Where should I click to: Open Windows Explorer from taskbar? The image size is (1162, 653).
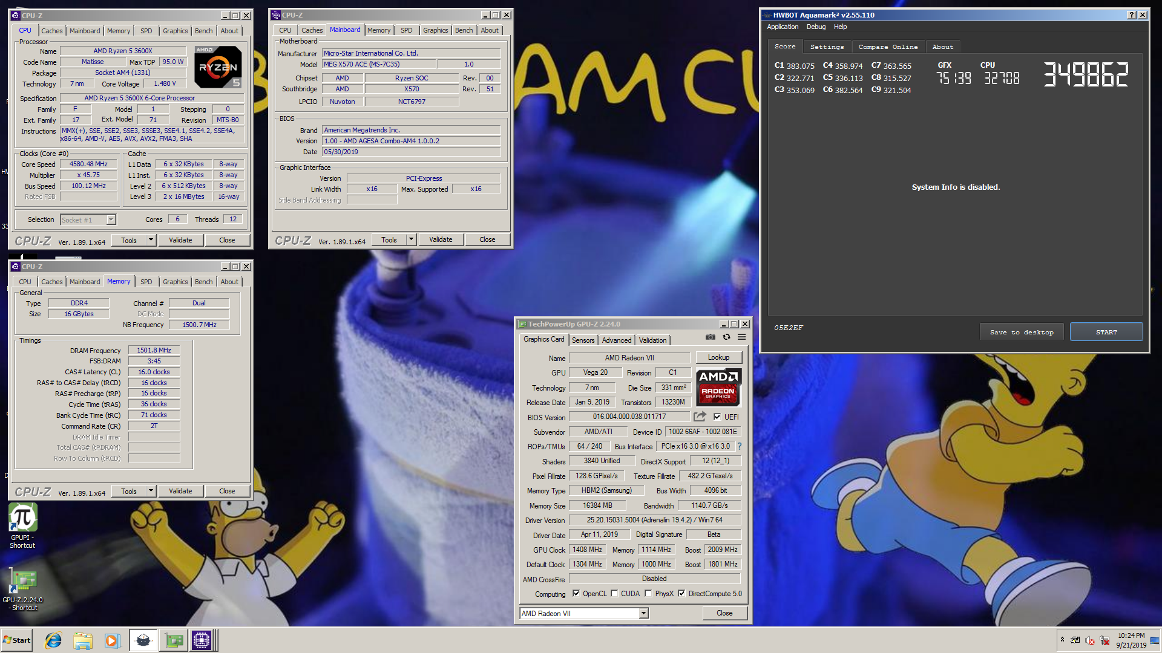click(x=83, y=640)
